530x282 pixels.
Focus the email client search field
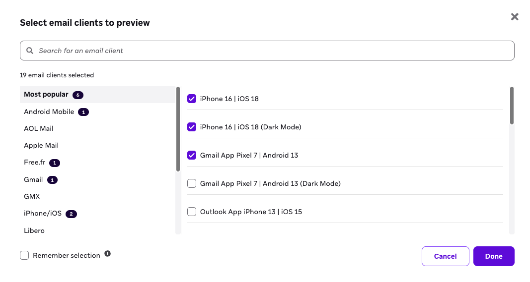point(273,51)
